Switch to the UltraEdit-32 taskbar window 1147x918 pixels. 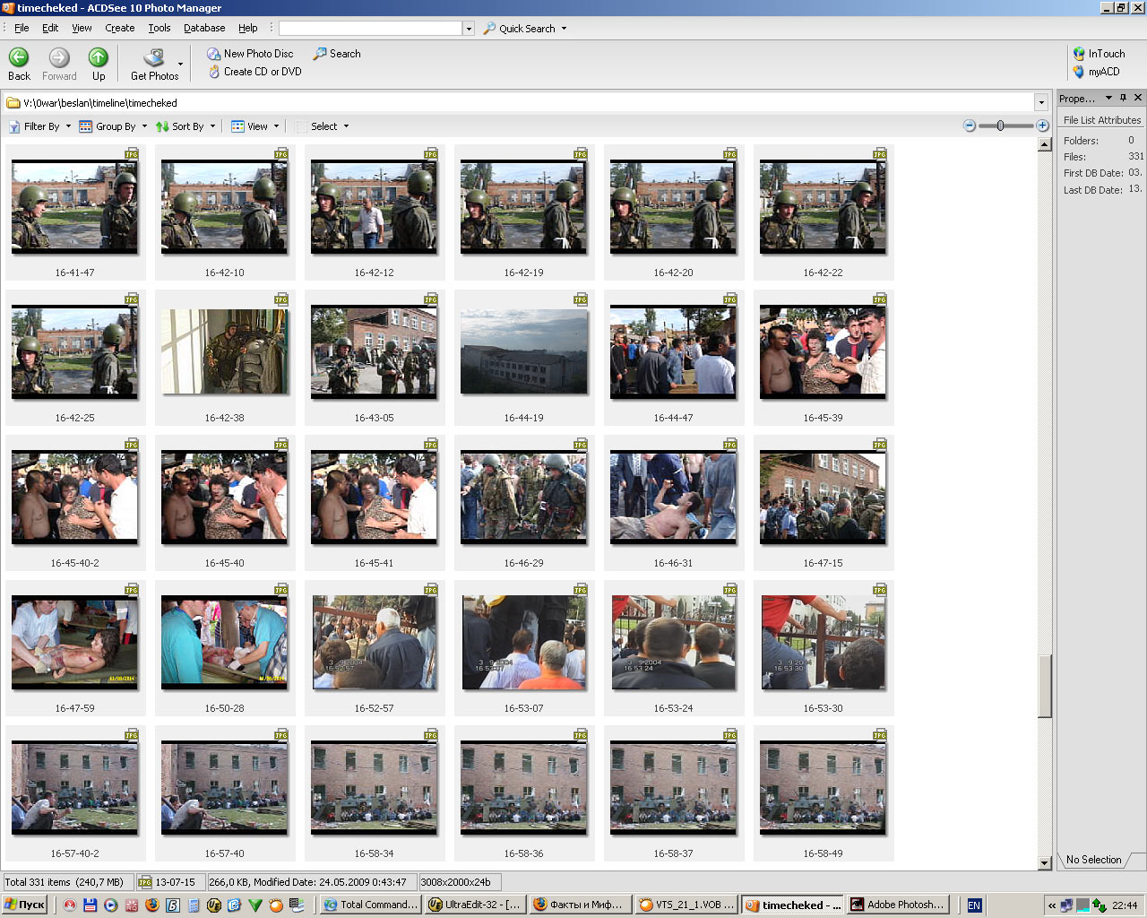(x=475, y=905)
